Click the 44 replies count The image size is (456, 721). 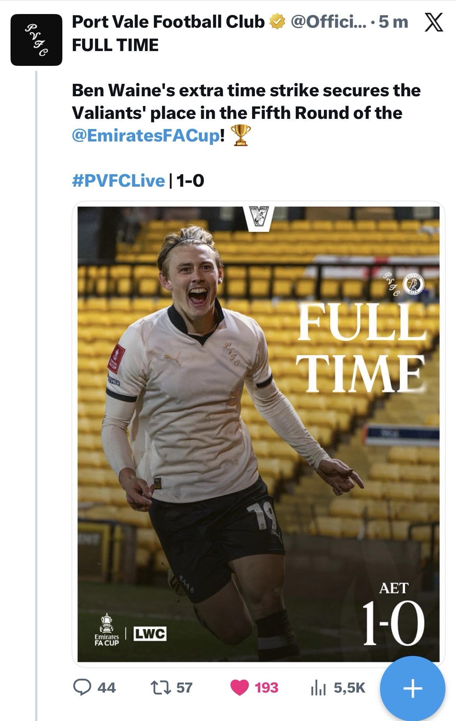pos(106,687)
